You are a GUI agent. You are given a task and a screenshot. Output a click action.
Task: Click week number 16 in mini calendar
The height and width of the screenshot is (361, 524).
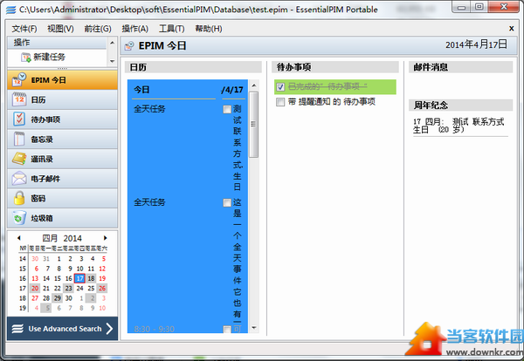click(x=23, y=278)
